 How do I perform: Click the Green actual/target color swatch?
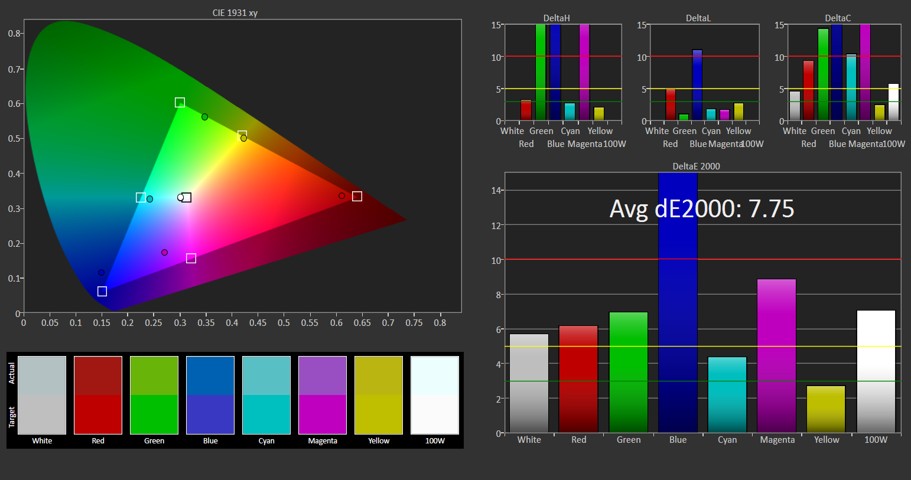coord(154,395)
